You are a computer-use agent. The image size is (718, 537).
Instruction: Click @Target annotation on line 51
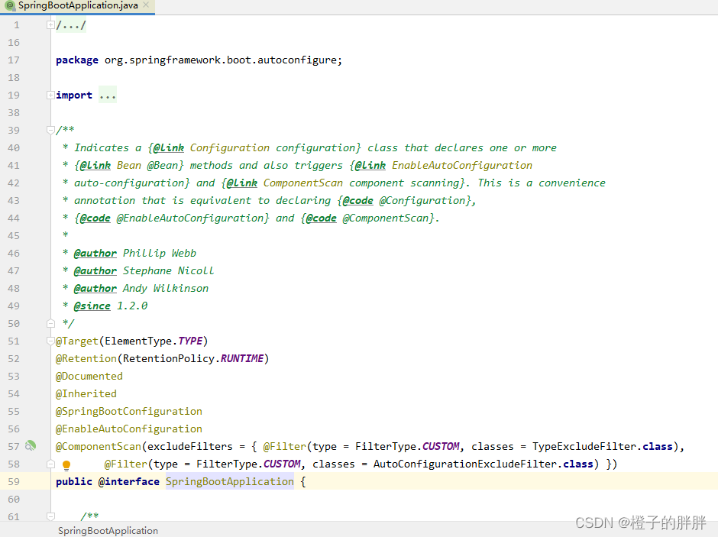pos(77,341)
